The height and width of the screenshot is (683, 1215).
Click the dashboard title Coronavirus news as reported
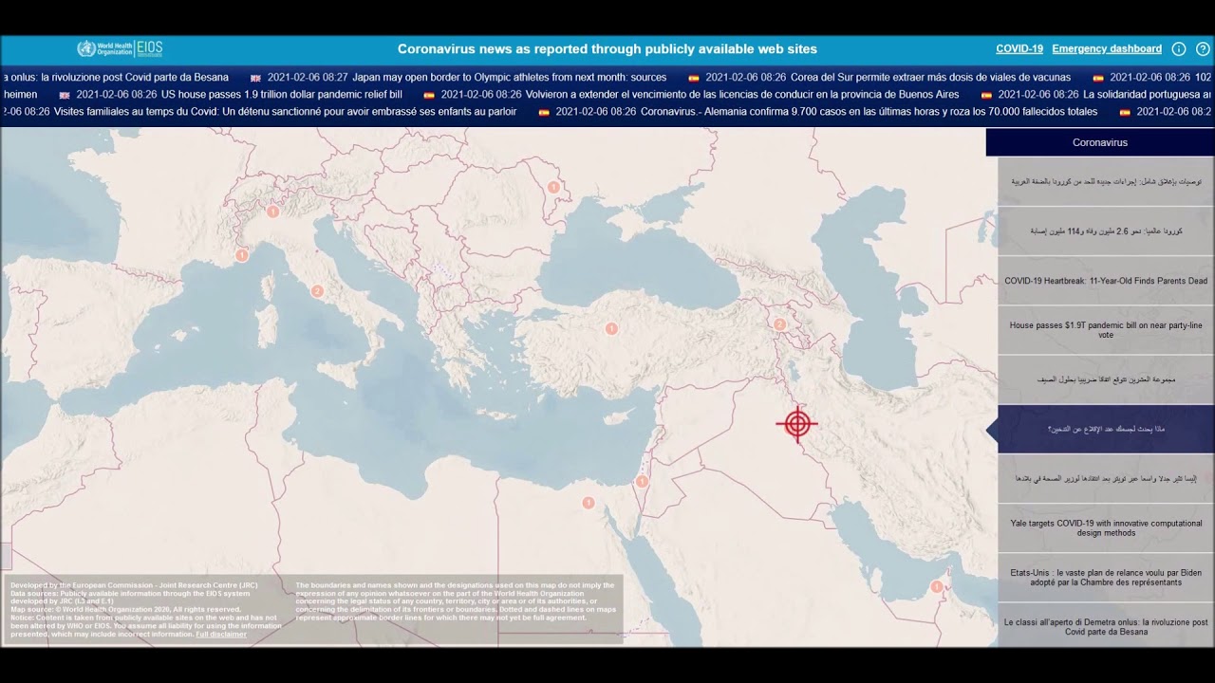pyautogui.click(x=607, y=49)
